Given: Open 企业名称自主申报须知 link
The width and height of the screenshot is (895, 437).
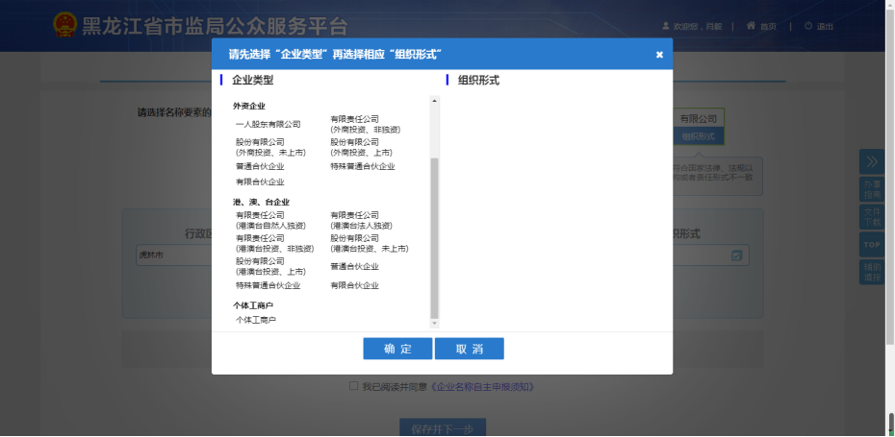Looking at the screenshot, I should pyautogui.click(x=482, y=386).
